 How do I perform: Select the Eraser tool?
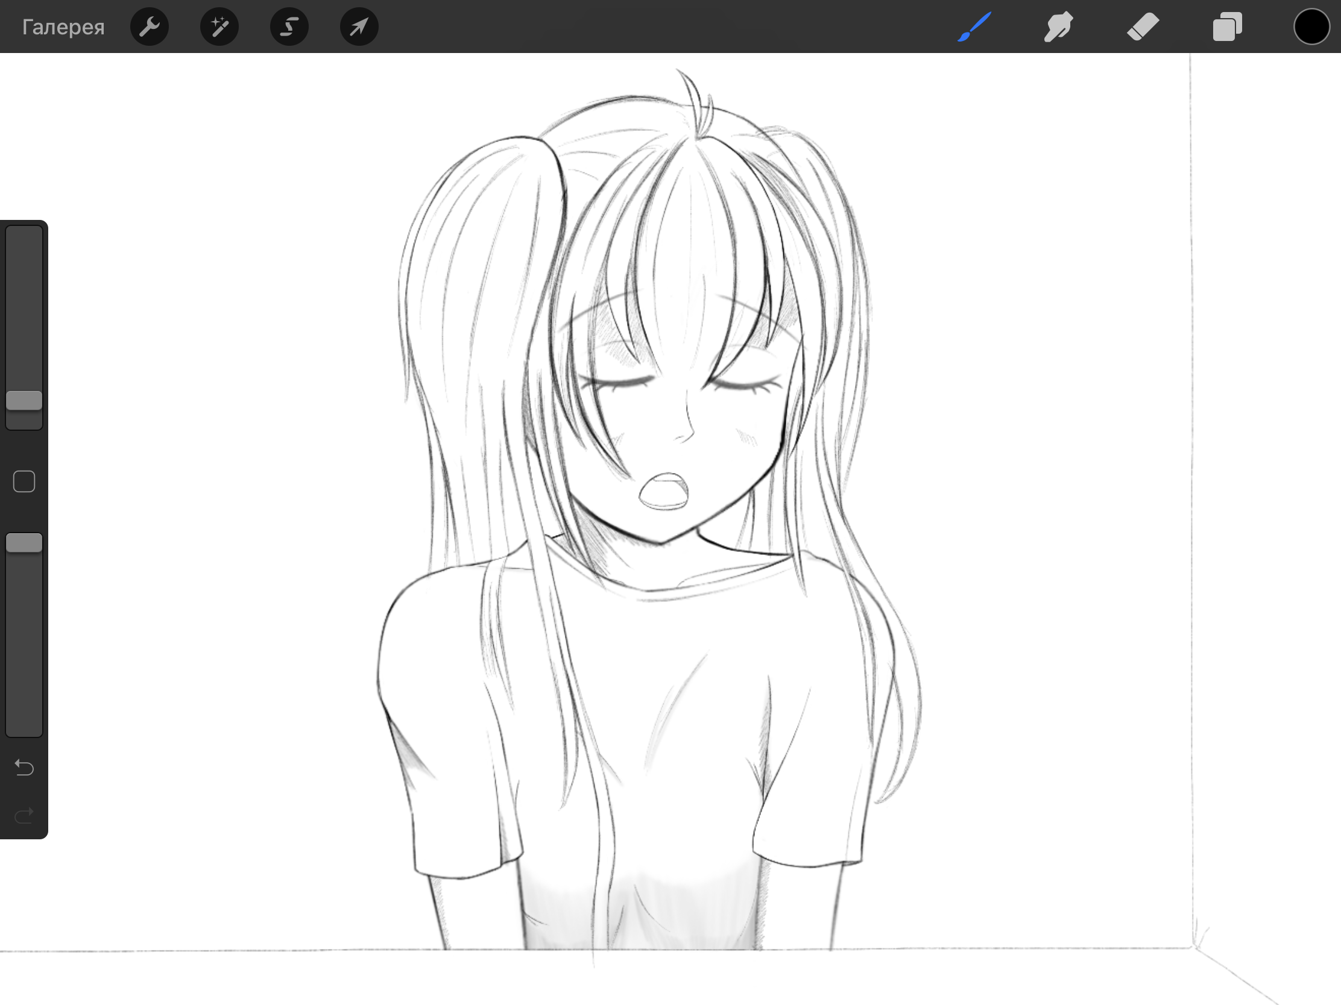pyautogui.click(x=1143, y=27)
